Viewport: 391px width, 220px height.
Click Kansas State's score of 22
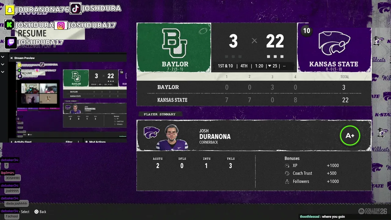(x=275, y=41)
